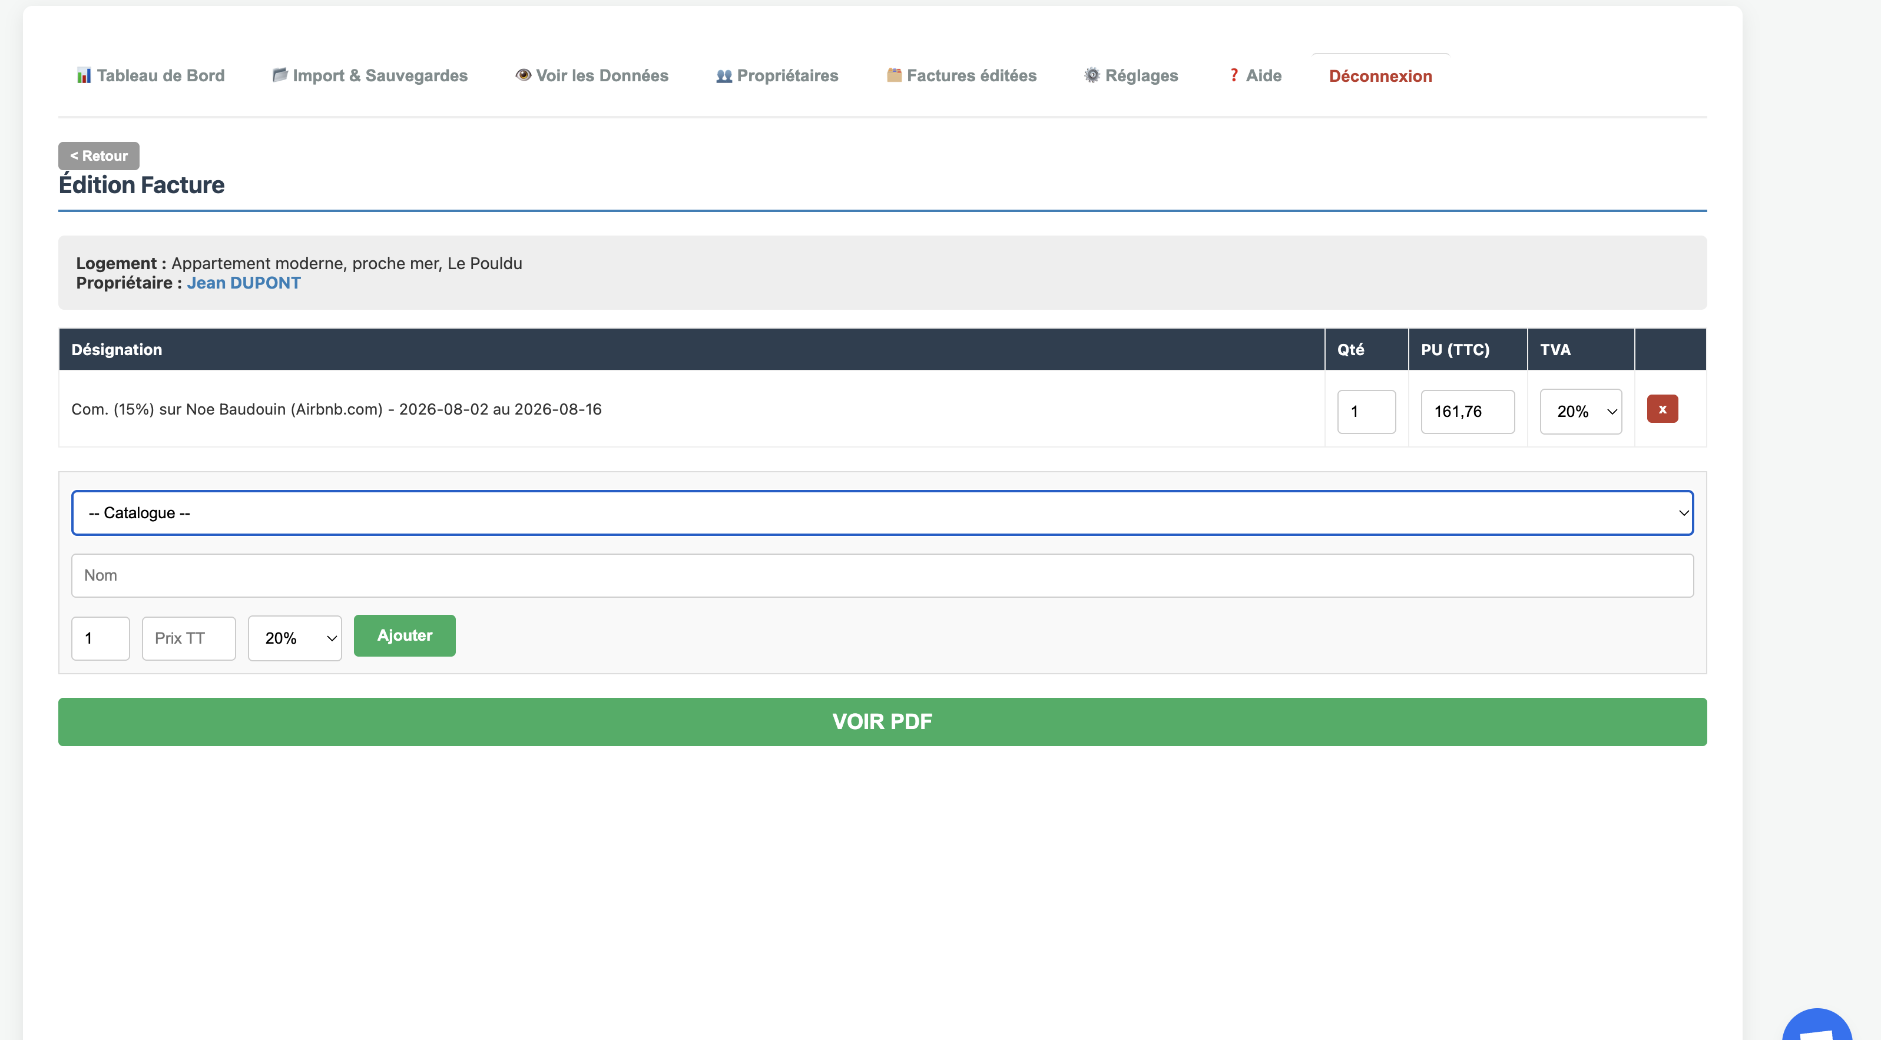The height and width of the screenshot is (1040, 1881).
Task: Expand the Catalogue selection dropdown
Action: (882, 512)
